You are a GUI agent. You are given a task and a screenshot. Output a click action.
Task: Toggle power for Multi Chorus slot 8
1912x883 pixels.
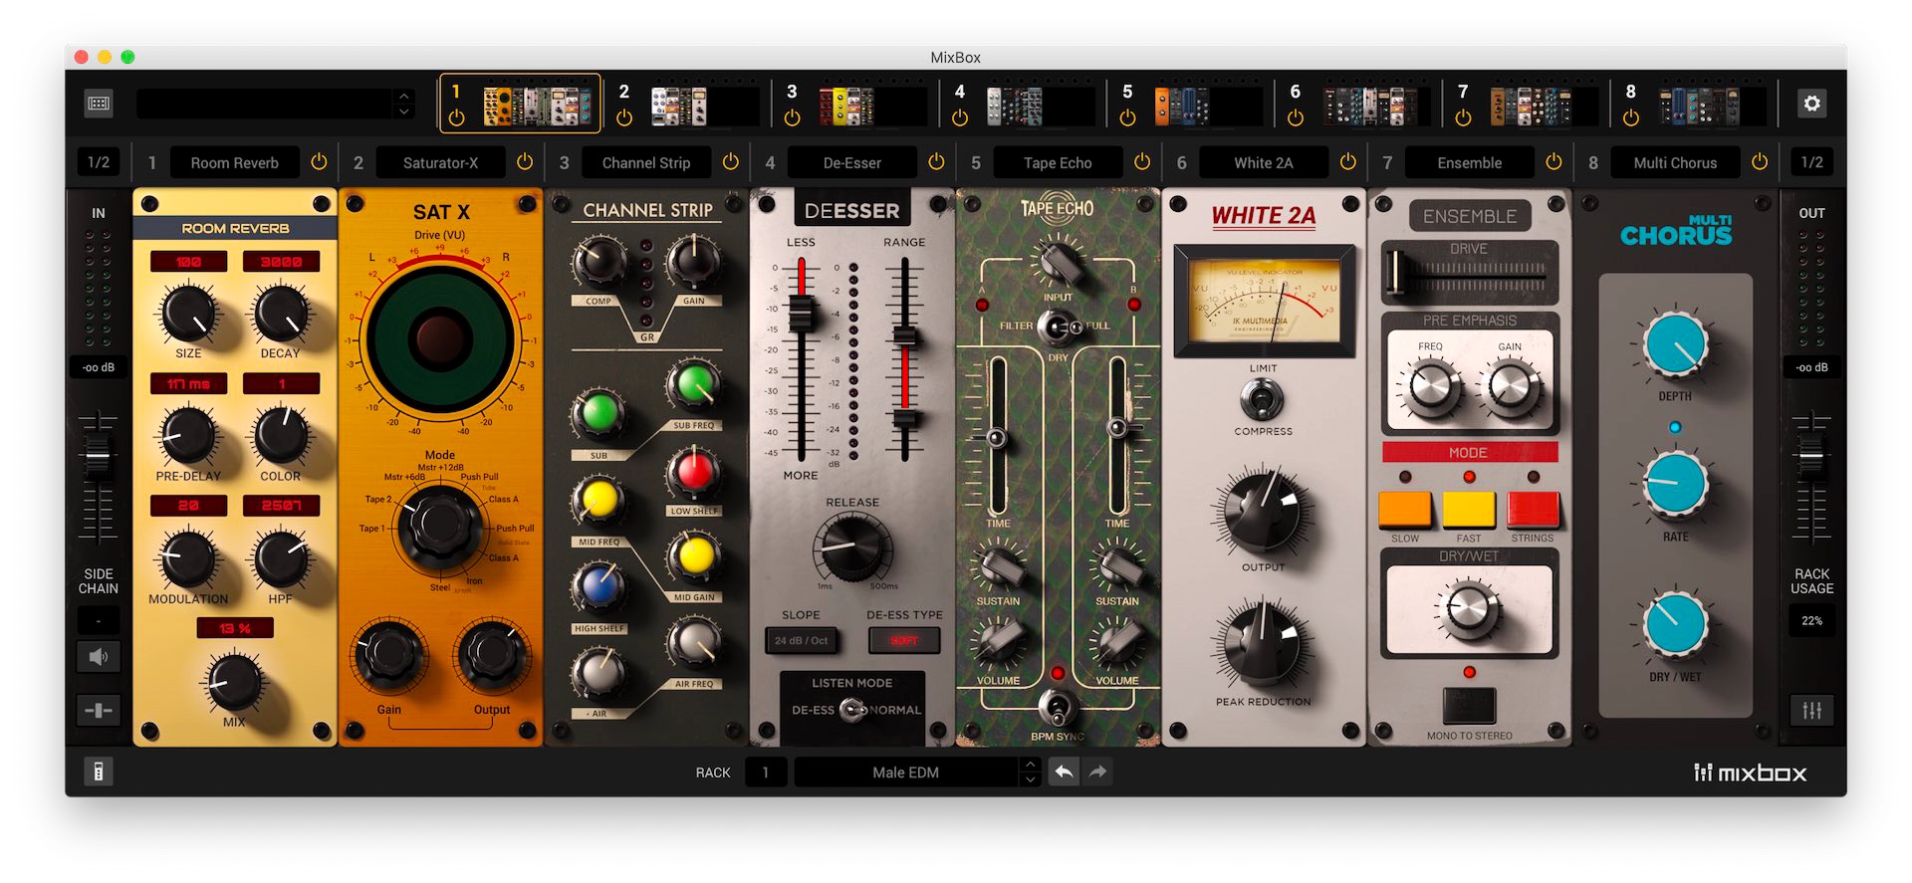(x=1760, y=161)
